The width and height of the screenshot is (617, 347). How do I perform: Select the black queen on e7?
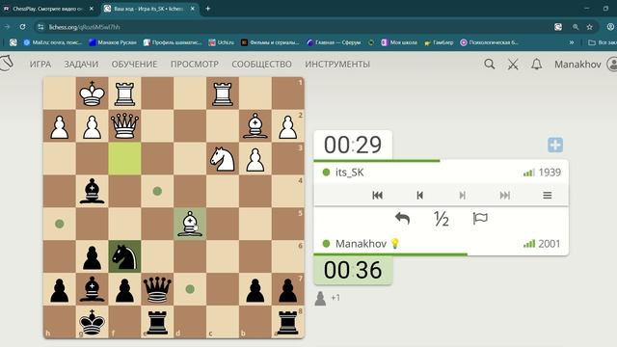pos(157,289)
